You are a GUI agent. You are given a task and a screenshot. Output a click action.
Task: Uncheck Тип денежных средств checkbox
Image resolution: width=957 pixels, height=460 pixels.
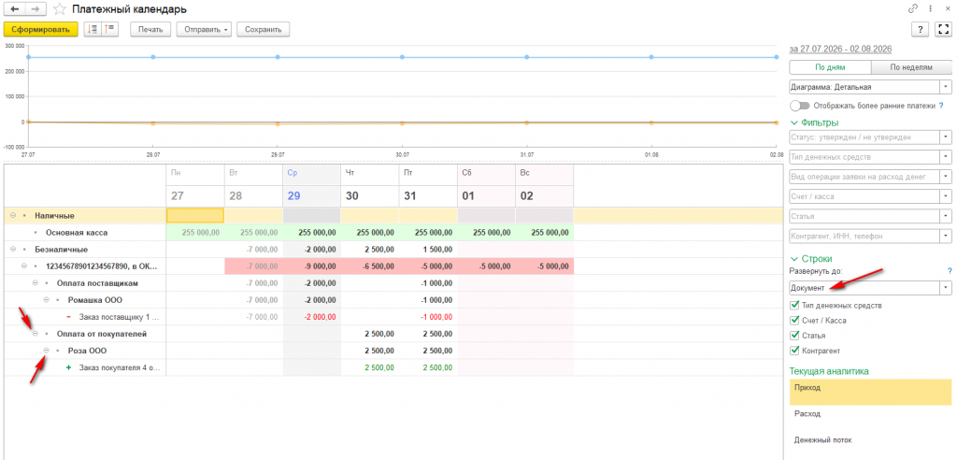[x=794, y=305]
